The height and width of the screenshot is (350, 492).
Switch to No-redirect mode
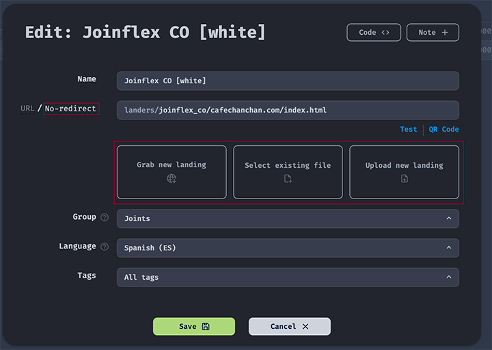pos(71,108)
